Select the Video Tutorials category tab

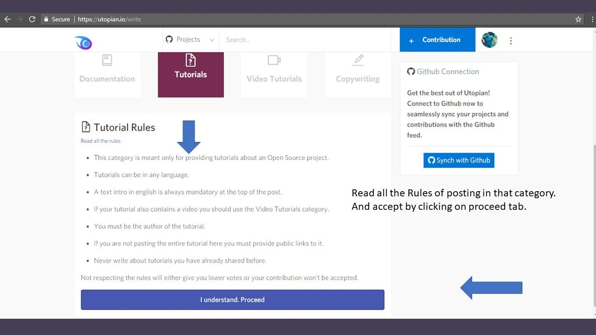(274, 74)
